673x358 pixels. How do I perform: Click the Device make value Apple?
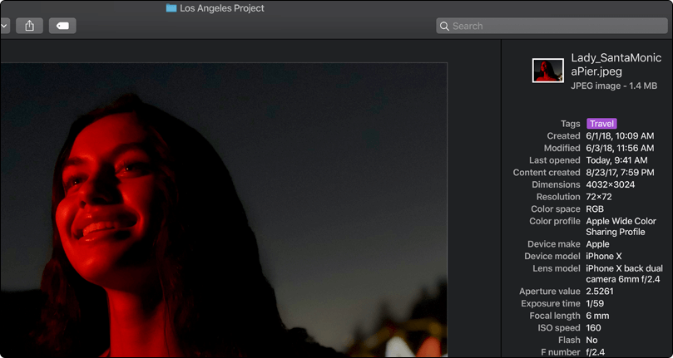point(597,244)
